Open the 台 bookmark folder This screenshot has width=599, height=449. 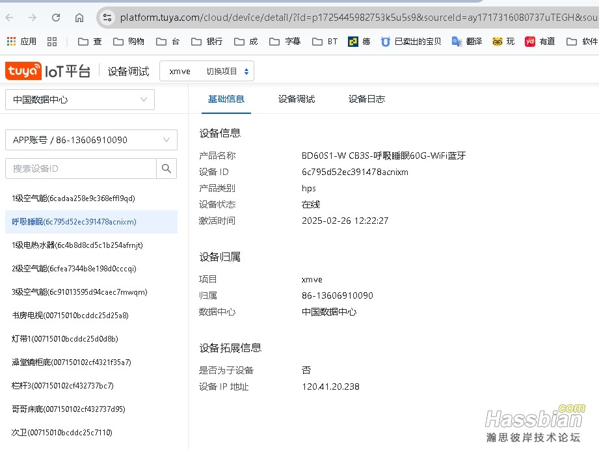[x=168, y=41]
